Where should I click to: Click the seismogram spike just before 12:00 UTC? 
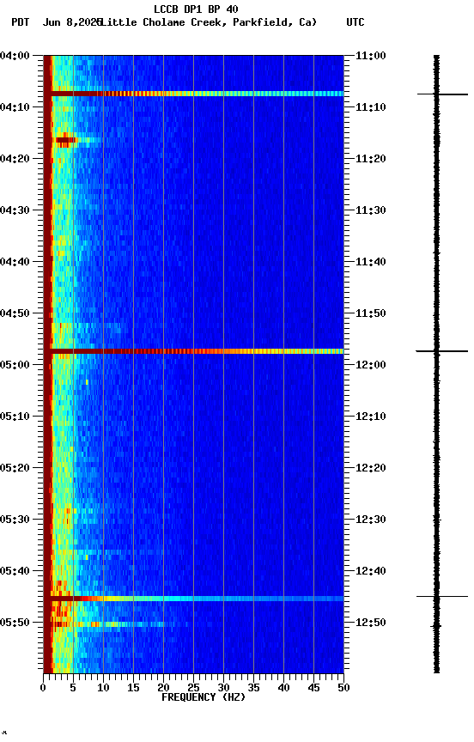pyautogui.click(x=442, y=351)
